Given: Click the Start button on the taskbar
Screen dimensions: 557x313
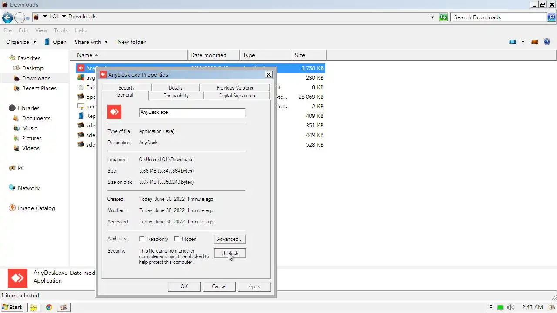Looking at the screenshot, I should coord(12,307).
